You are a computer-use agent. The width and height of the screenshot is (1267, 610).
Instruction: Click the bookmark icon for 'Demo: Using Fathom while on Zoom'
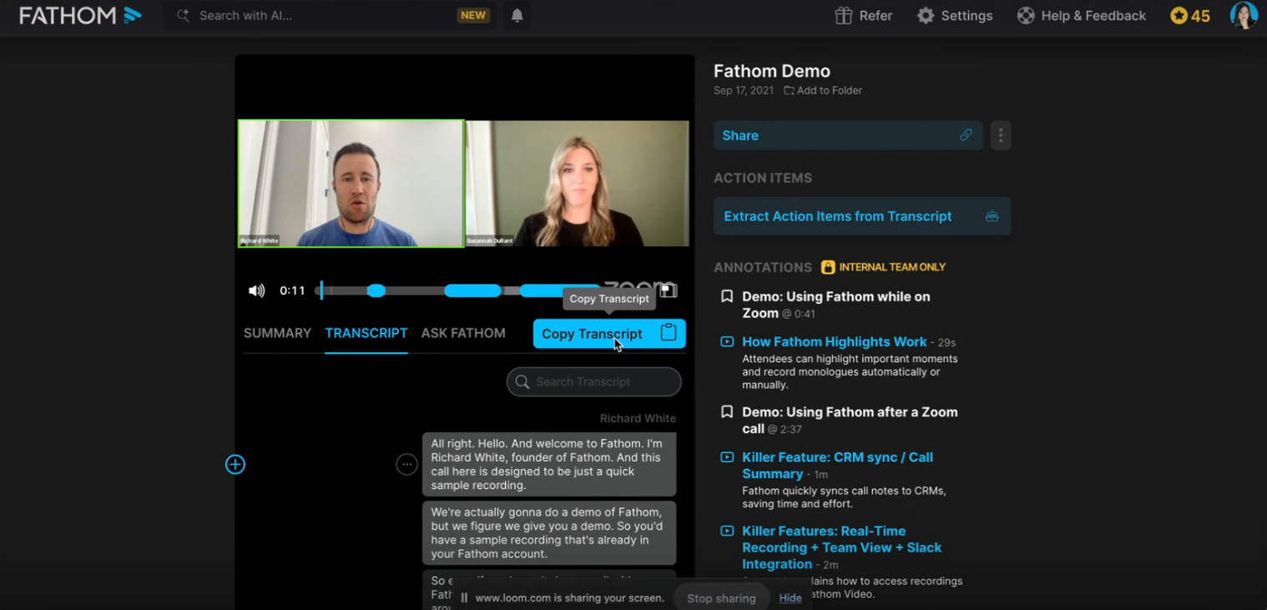(727, 296)
